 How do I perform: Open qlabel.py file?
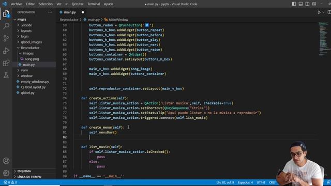click(x=27, y=93)
